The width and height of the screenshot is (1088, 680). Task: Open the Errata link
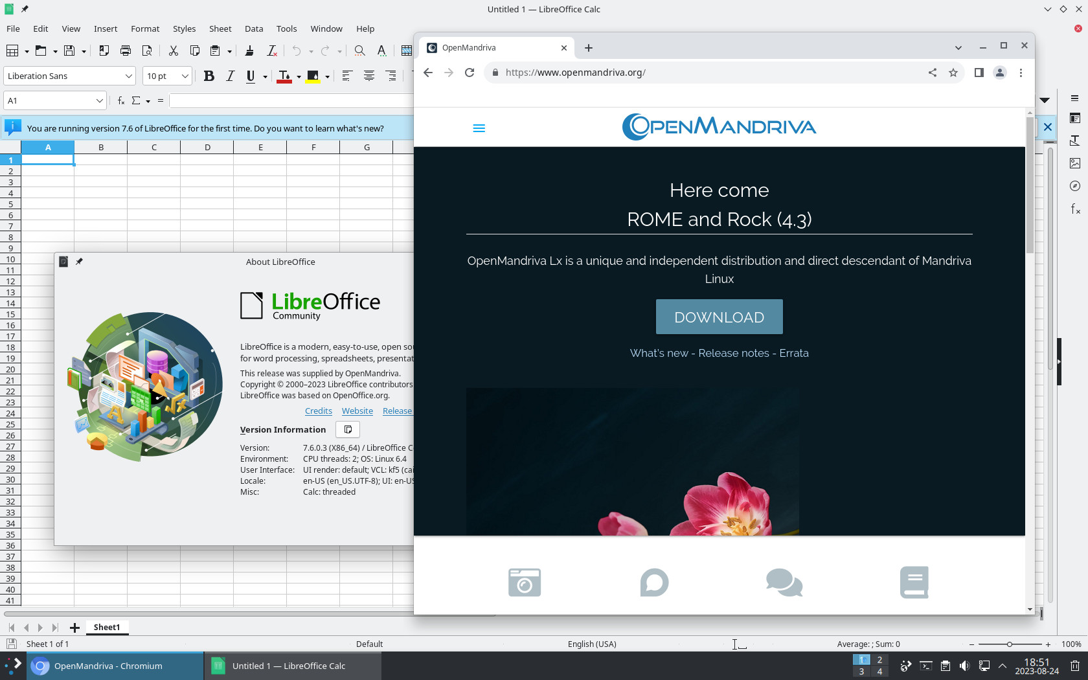click(794, 353)
